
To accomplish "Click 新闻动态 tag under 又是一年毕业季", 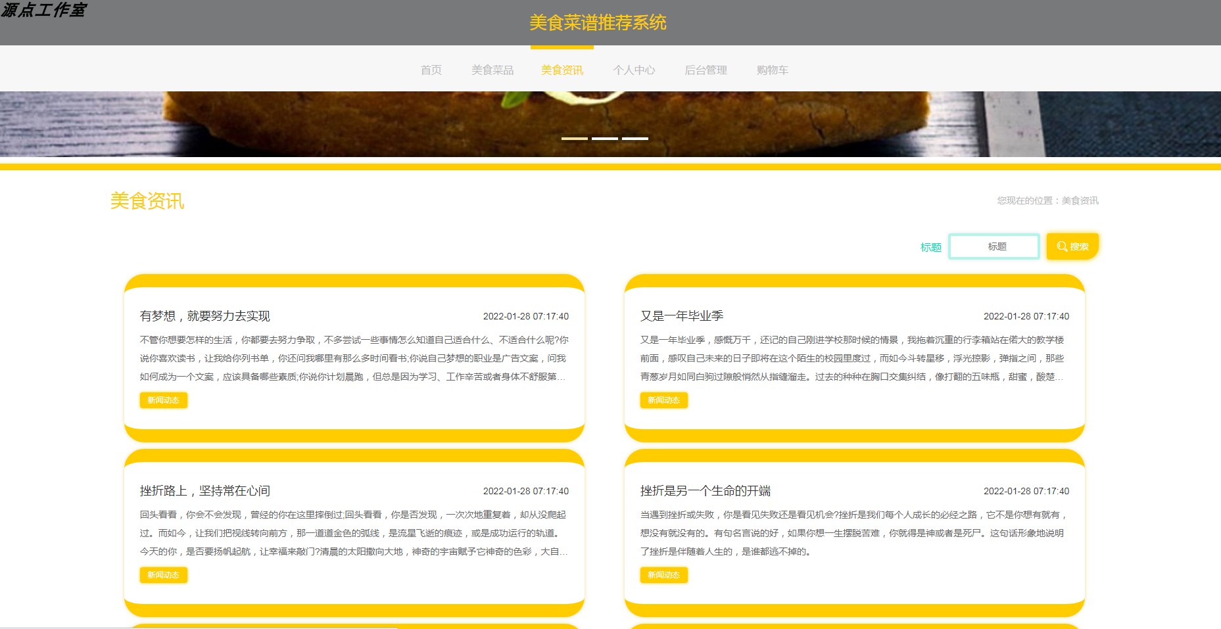I will point(663,400).
